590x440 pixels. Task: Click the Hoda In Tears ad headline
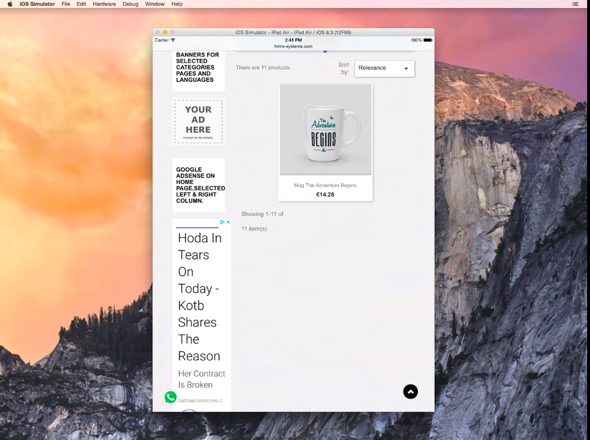(x=199, y=297)
